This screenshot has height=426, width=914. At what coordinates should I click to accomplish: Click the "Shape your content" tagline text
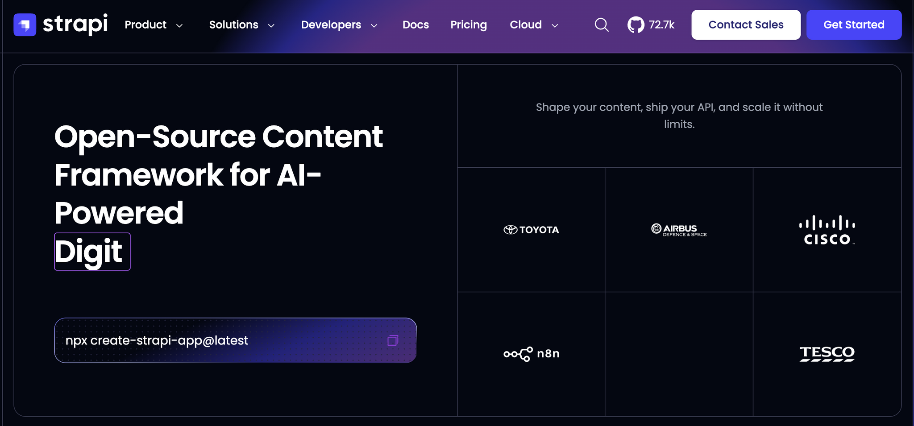tap(679, 116)
